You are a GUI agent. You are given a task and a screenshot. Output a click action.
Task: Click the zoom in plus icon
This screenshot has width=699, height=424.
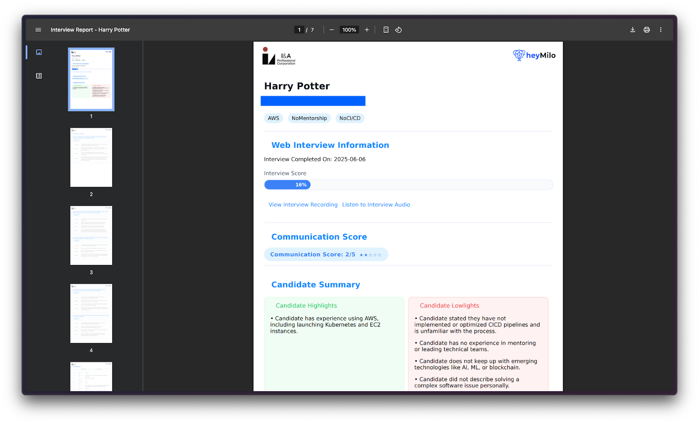click(367, 30)
